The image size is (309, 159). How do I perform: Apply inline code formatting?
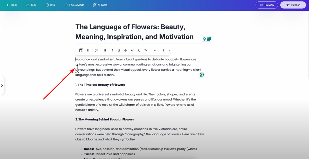coord(145,50)
